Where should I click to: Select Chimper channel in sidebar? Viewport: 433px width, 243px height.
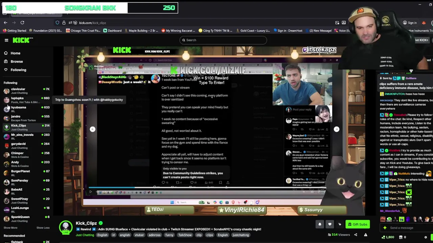point(26,155)
